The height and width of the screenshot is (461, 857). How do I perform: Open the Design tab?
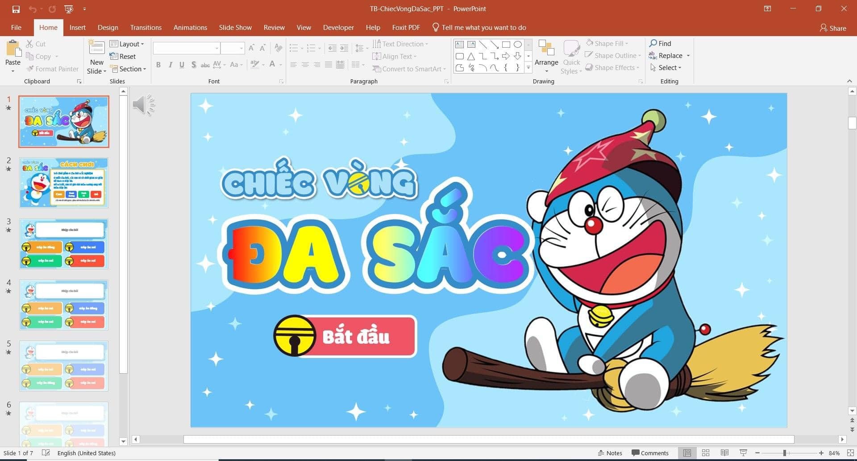point(108,28)
